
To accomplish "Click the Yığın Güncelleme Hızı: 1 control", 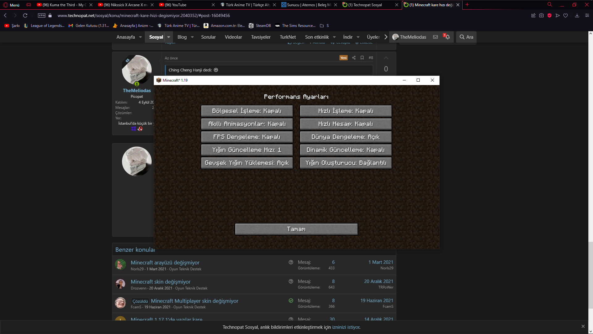I will pos(247,150).
